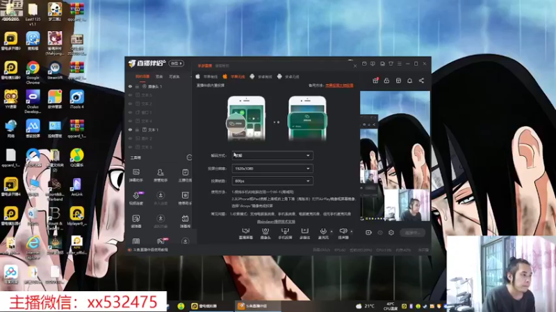Open the 弹幕助手 tool in toolbox
The height and width of the screenshot is (312, 556).
click(x=136, y=175)
